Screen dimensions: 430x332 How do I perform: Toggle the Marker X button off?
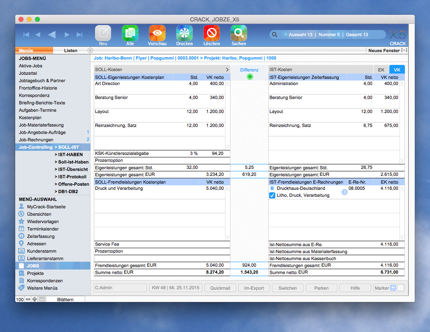400,288
